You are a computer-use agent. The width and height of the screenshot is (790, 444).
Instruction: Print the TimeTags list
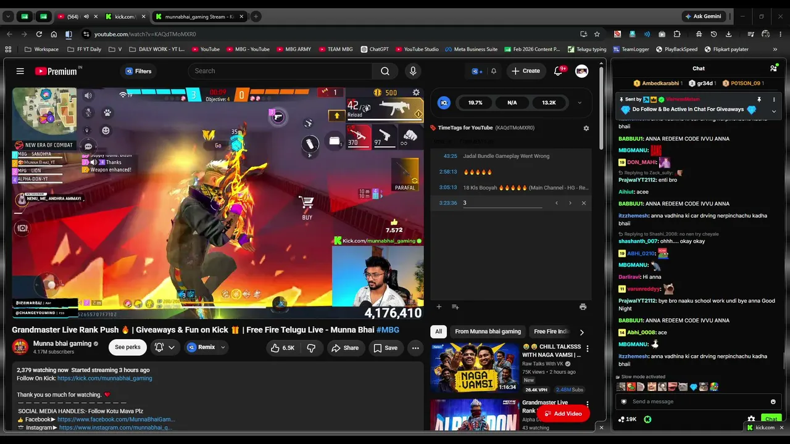click(583, 306)
